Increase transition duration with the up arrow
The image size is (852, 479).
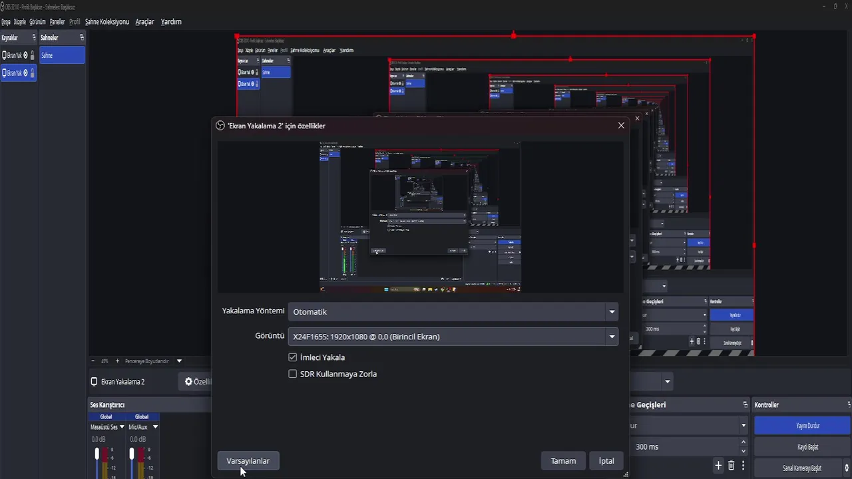pyautogui.click(x=744, y=443)
